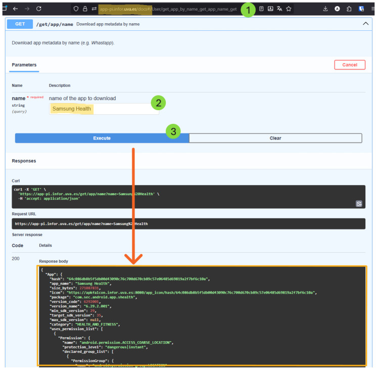Click the site security padlock icon
The height and width of the screenshot is (370, 377).
pyautogui.click(x=85, y=9)
